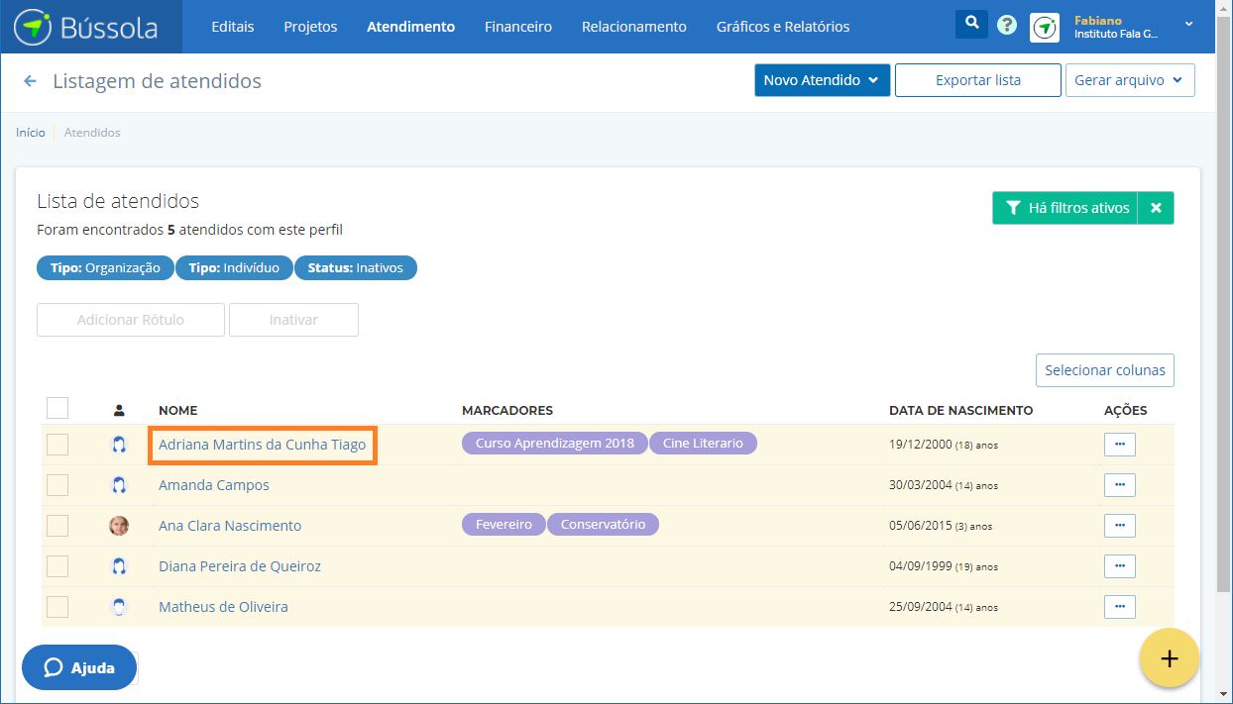Open Diana Pereira de Queiroz record
Screen dimensions: 1233x704
click(x=240, y=566)
